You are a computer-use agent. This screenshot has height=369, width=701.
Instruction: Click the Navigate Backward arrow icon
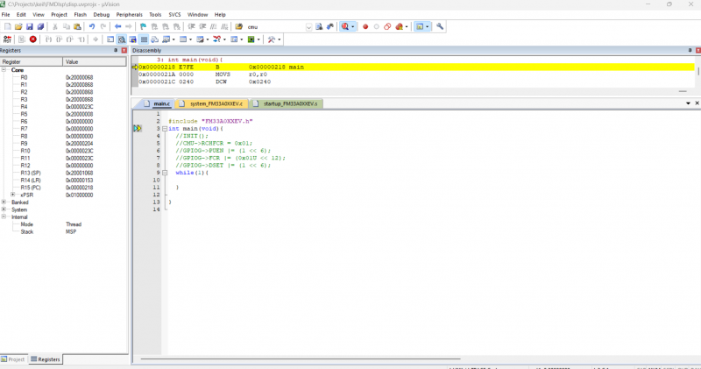(x=119, y=27)
